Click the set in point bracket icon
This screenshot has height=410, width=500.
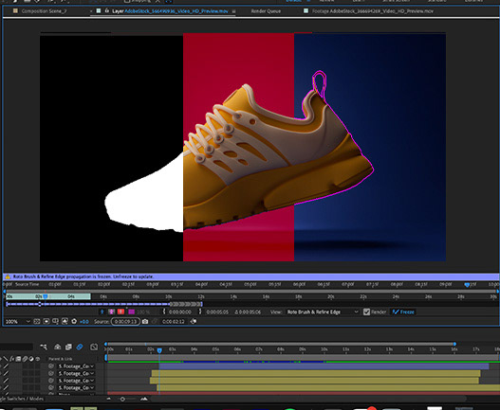point(164,312)
